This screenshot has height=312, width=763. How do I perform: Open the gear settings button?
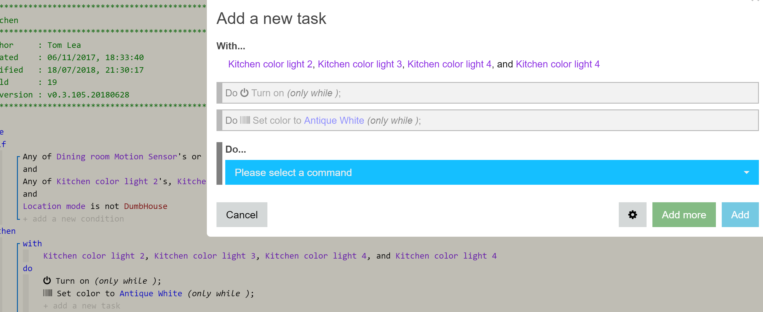tap(633, 215)
